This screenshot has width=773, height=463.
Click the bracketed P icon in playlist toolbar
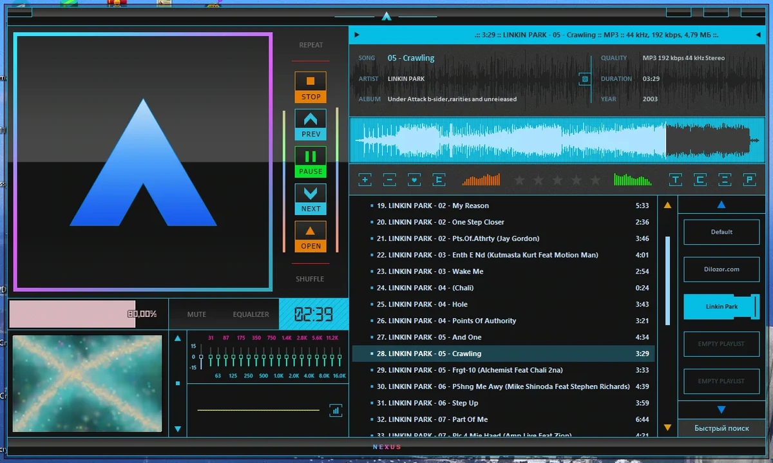pyautogui.click(x=749, y=180)
